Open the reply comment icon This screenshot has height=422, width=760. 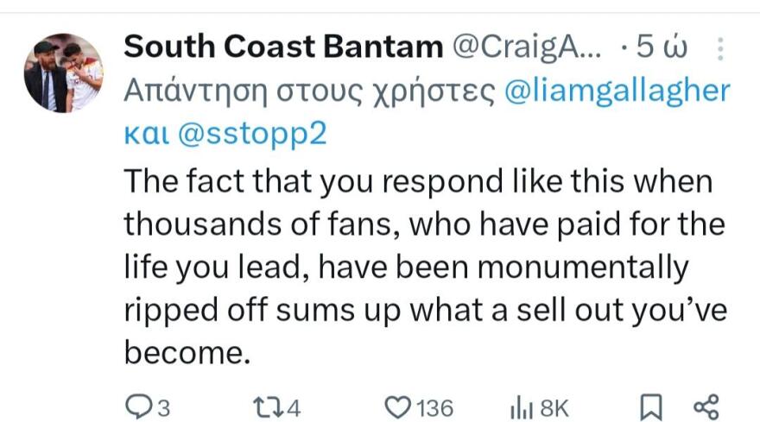click(x=140, y=406)
